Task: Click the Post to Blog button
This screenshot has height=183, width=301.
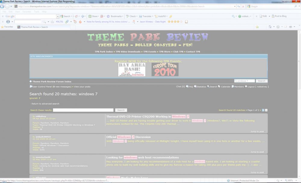Action: pyautogui.click(x=279, y=16)
